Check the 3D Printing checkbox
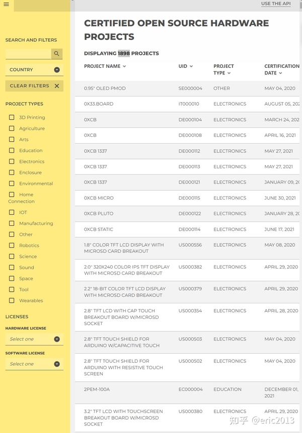 pos(12,117)
